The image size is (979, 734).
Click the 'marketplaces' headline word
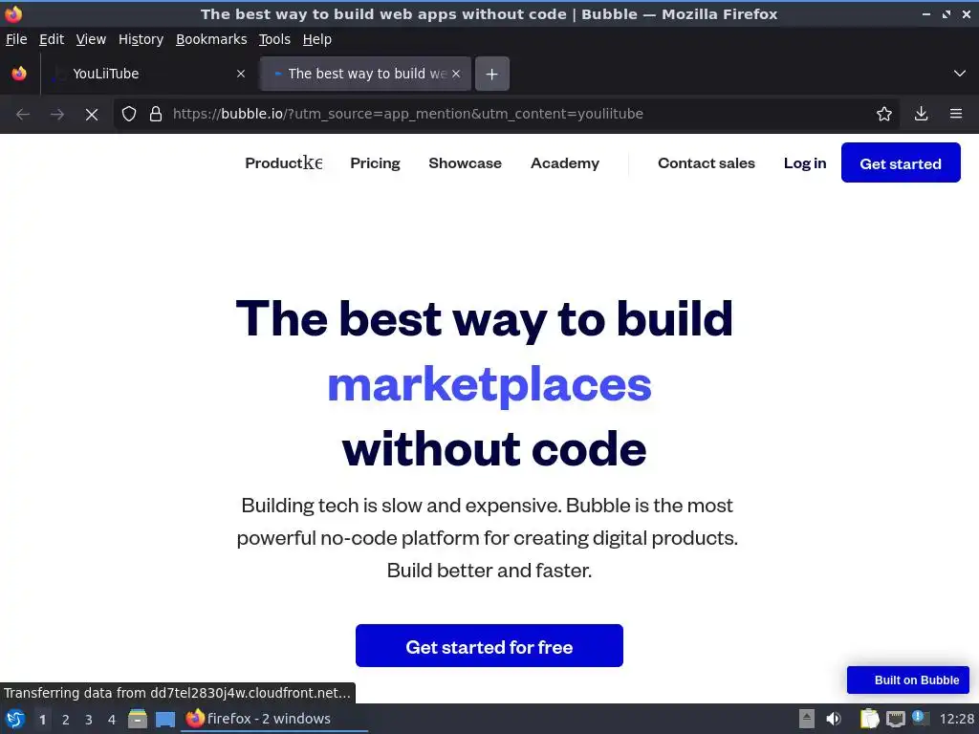click(x=489, y=385)
